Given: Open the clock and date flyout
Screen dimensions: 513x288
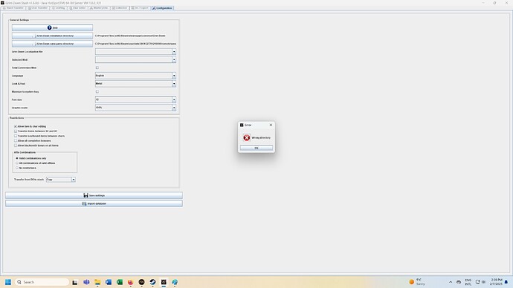Looking at the screenshot, I should 496,282.
